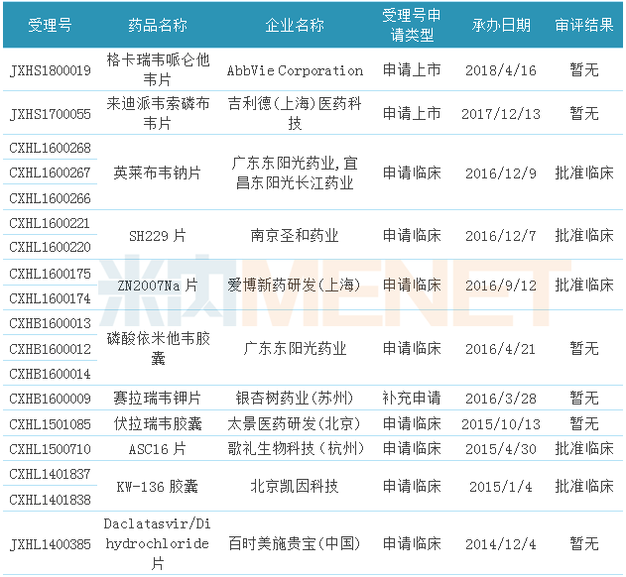
Task: Click drug name 磷酸依米他韦胶囊
Action: [x=158, y=349]
